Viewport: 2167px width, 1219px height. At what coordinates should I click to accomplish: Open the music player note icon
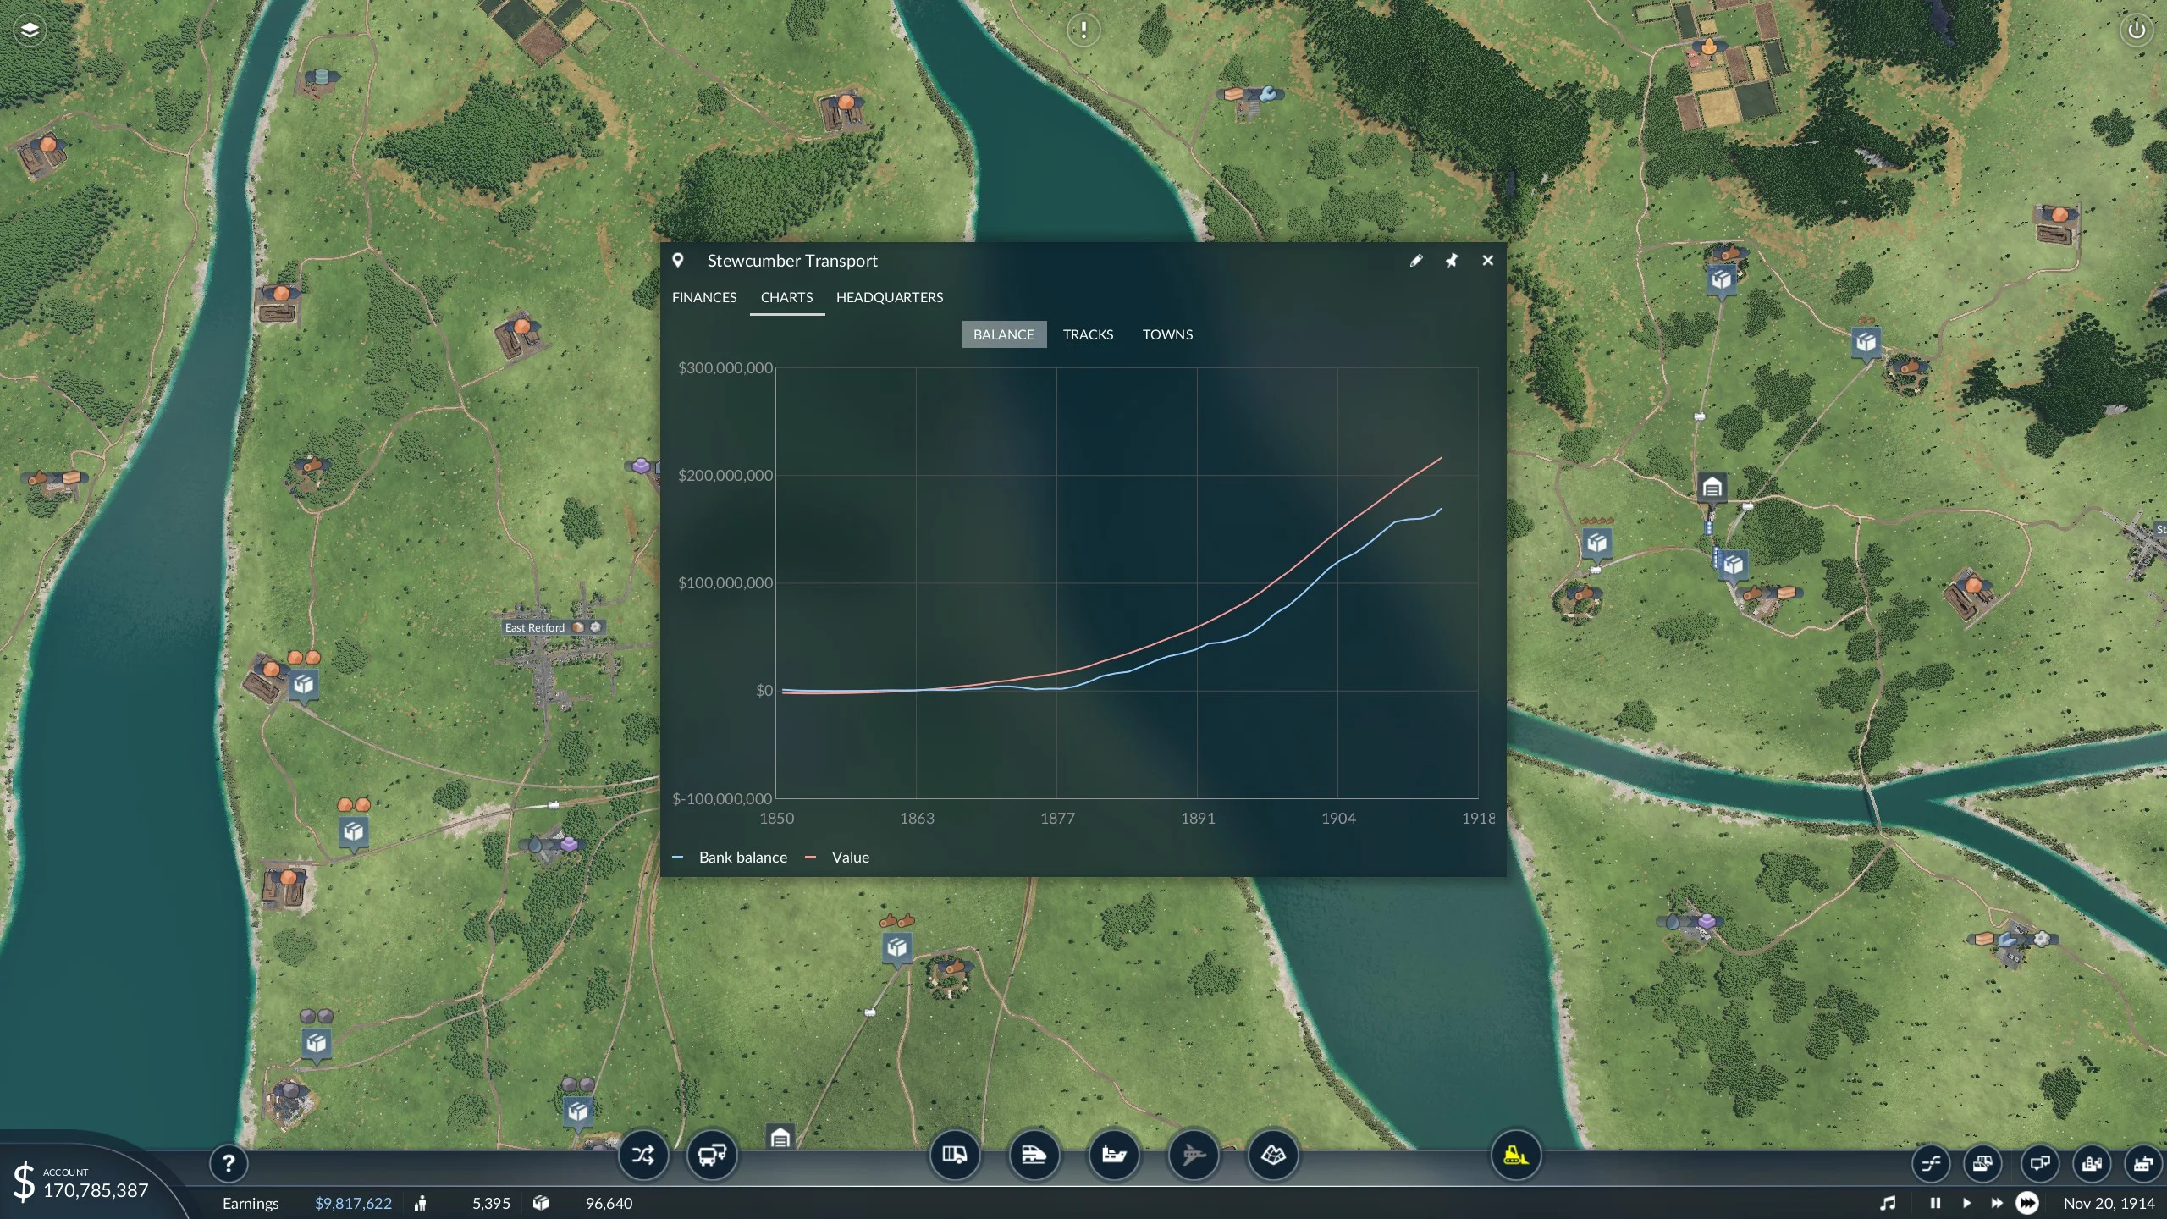(1889, 1204)
